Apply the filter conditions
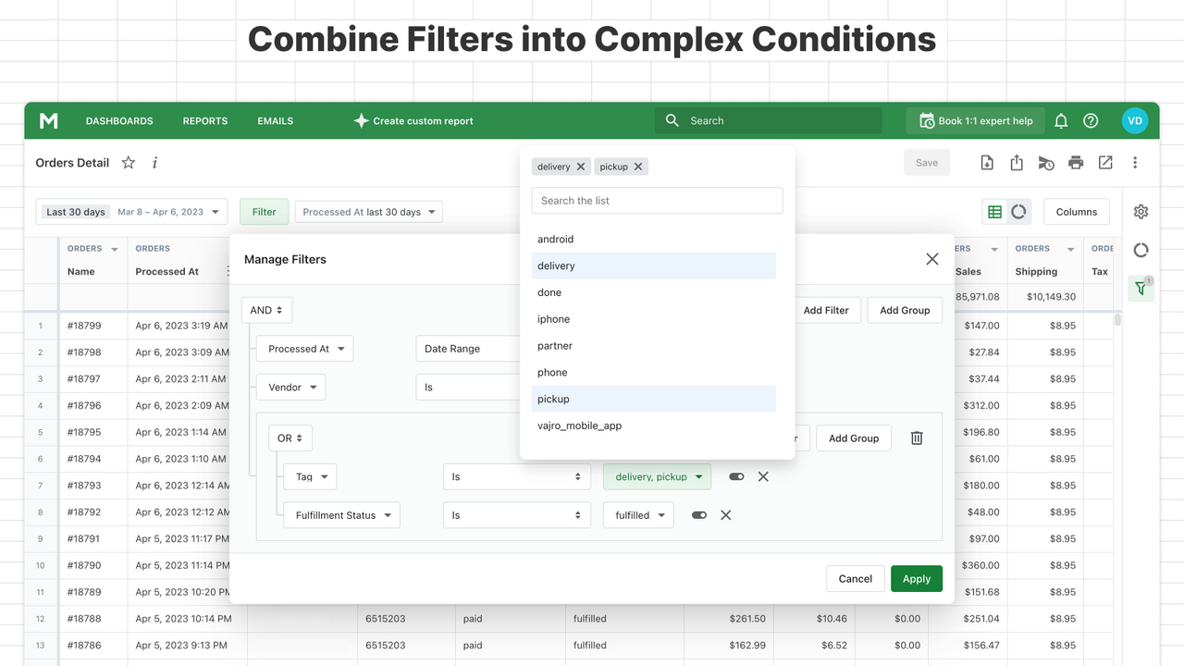Image resolution: width=1184 pixels, height=666 pixels. pyautogui.click(x=917, y=578)
